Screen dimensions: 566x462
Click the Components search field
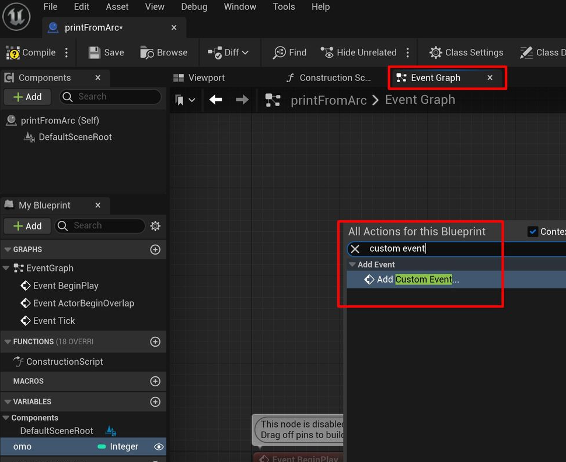[x=111, y=97]
